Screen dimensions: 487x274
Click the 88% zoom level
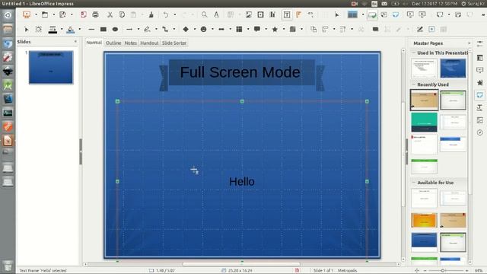(479, 271)
